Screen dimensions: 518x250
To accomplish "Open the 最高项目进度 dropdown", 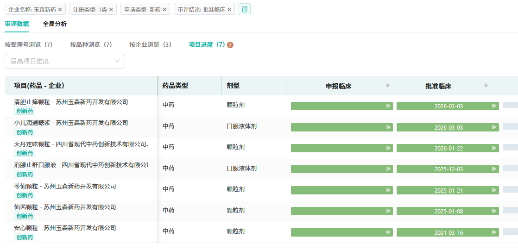I will click(x=65, y=61).
